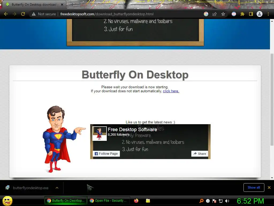Screen dimensions: 274x206
Task: Click the Follow Page Facebook button
Action: point(106,154)
